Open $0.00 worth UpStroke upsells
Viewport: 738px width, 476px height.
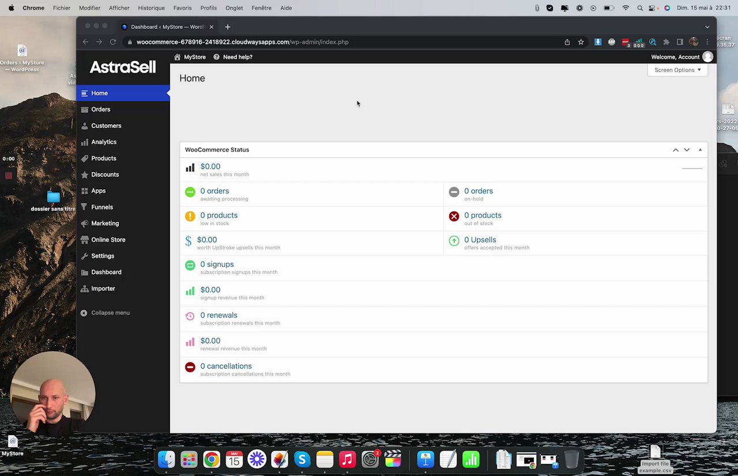[207, 240]
